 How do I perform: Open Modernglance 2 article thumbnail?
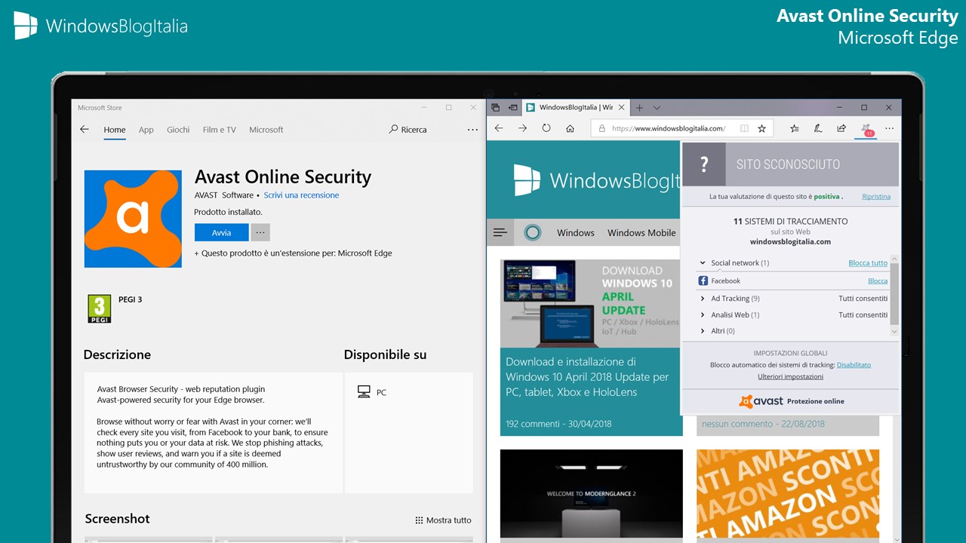tap(591, 494)
